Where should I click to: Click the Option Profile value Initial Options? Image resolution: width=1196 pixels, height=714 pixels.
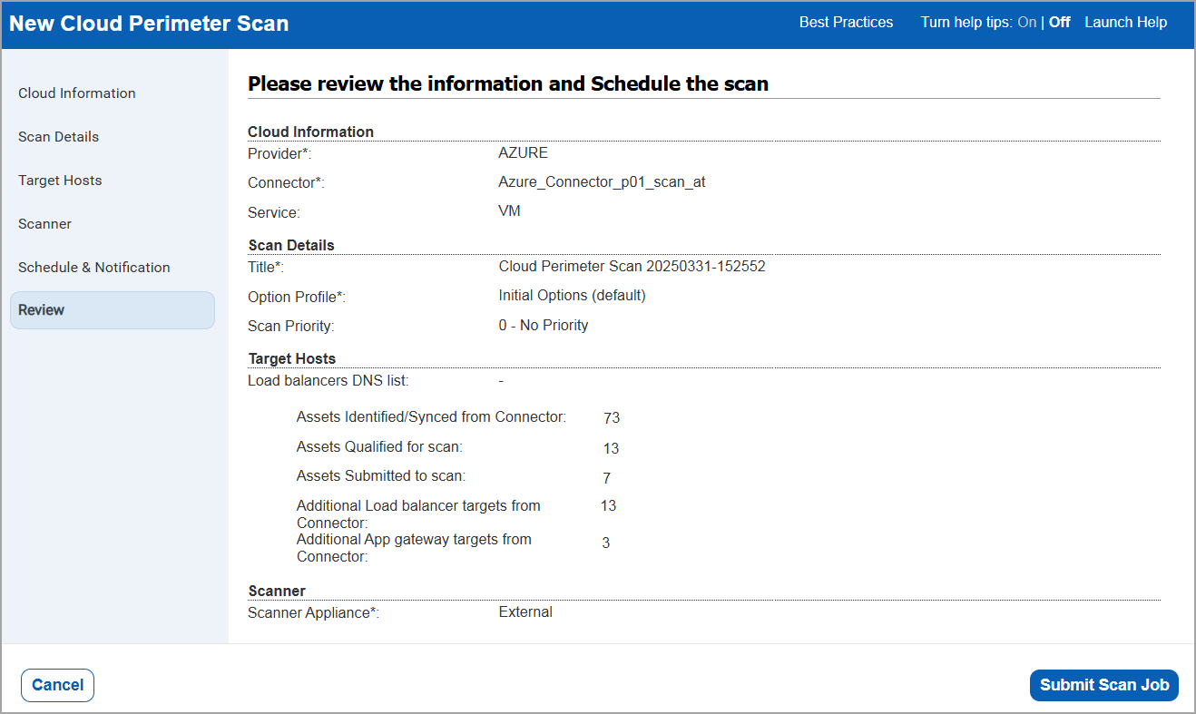click(572, 295)
